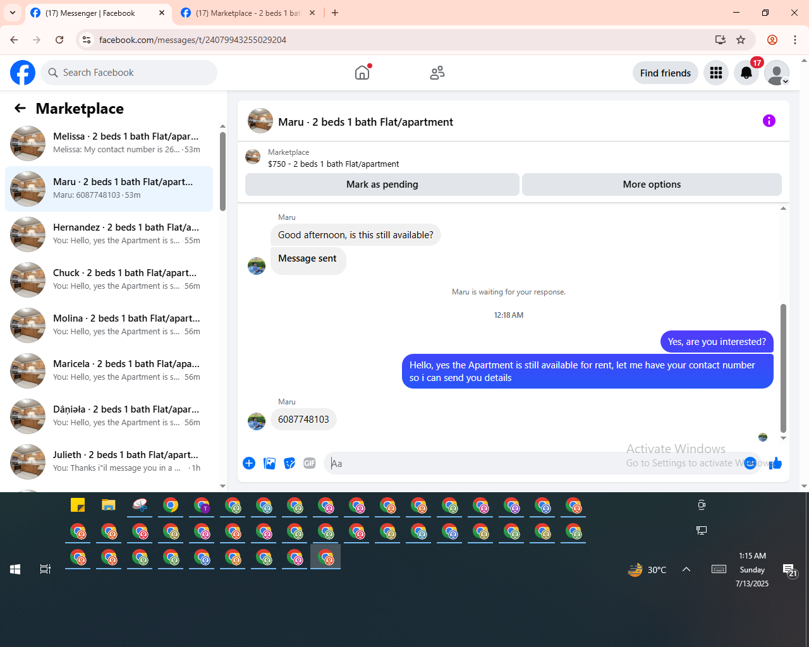This screenshot has width=809, height=647.
Task: Click the back arrow beside Marketplace
Action: click(x=20, y=109)
